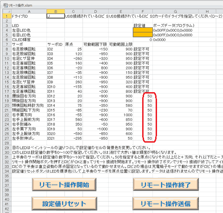Viewport: 223px width, 213px height.
Task: Select column B header
Action: [x=56, y=12]
